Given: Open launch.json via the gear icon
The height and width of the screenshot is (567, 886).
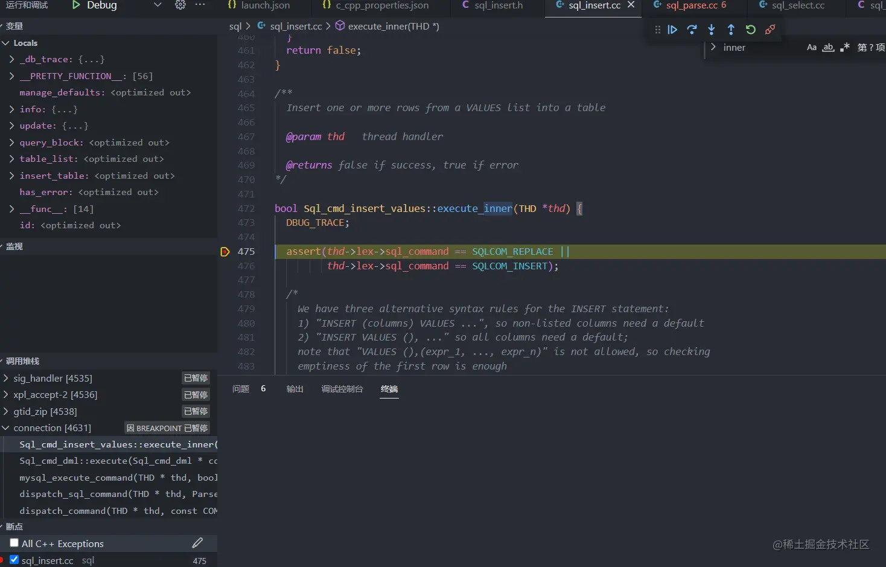Looking at the screenshot, I should tap(180, 5).
